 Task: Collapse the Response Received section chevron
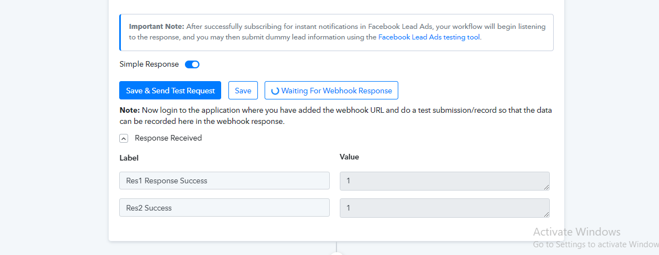[x=124, y=138]
